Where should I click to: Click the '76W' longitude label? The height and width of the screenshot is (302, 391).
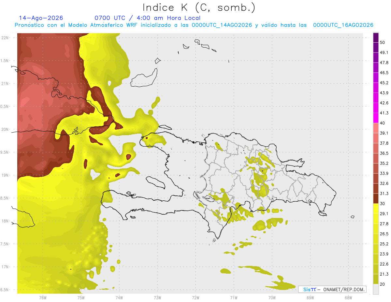[43, 297]
